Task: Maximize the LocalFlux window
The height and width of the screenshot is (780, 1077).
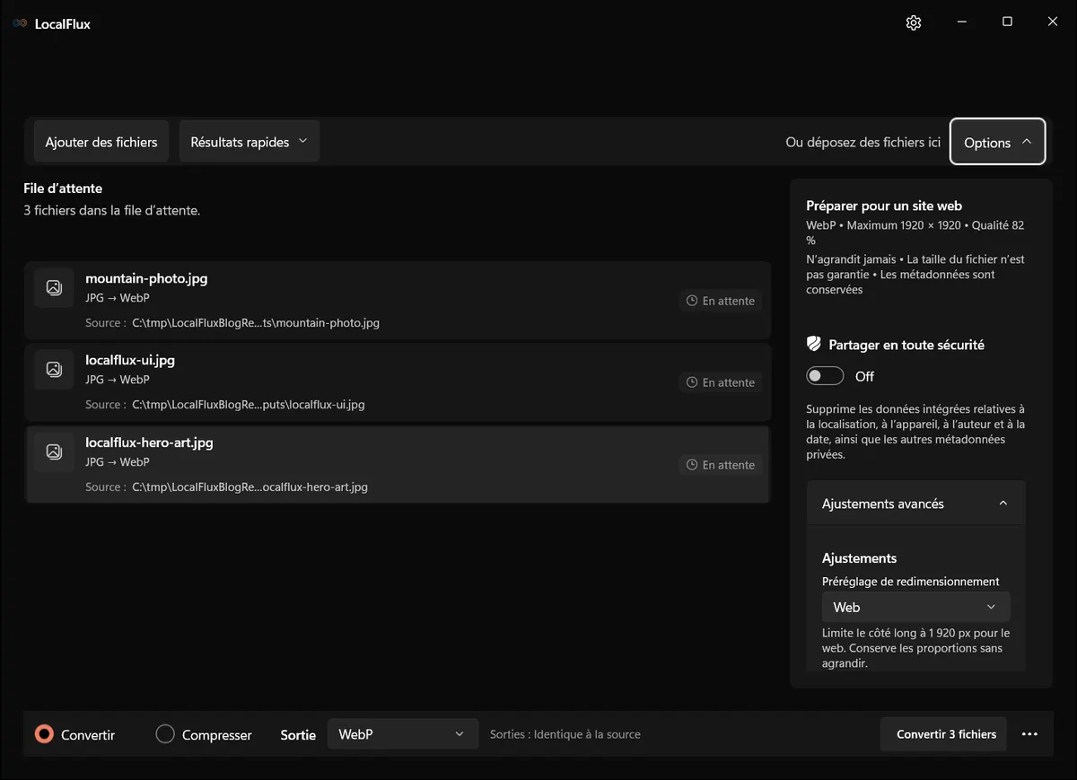Action: 1007,22
